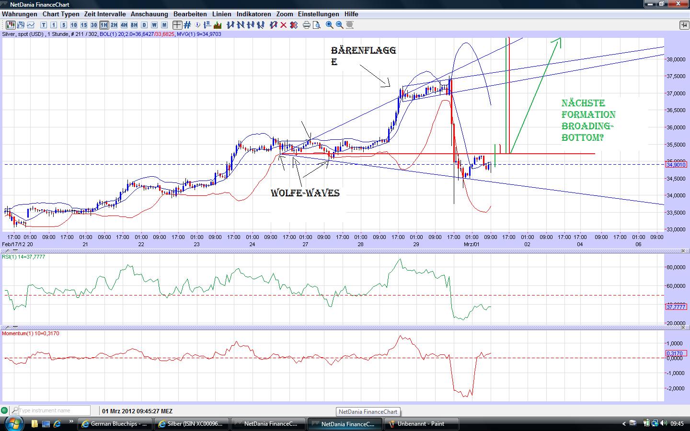Click the 34,9010 current price marker
Screen dimensions: 690x431
[x=676, y=164]
